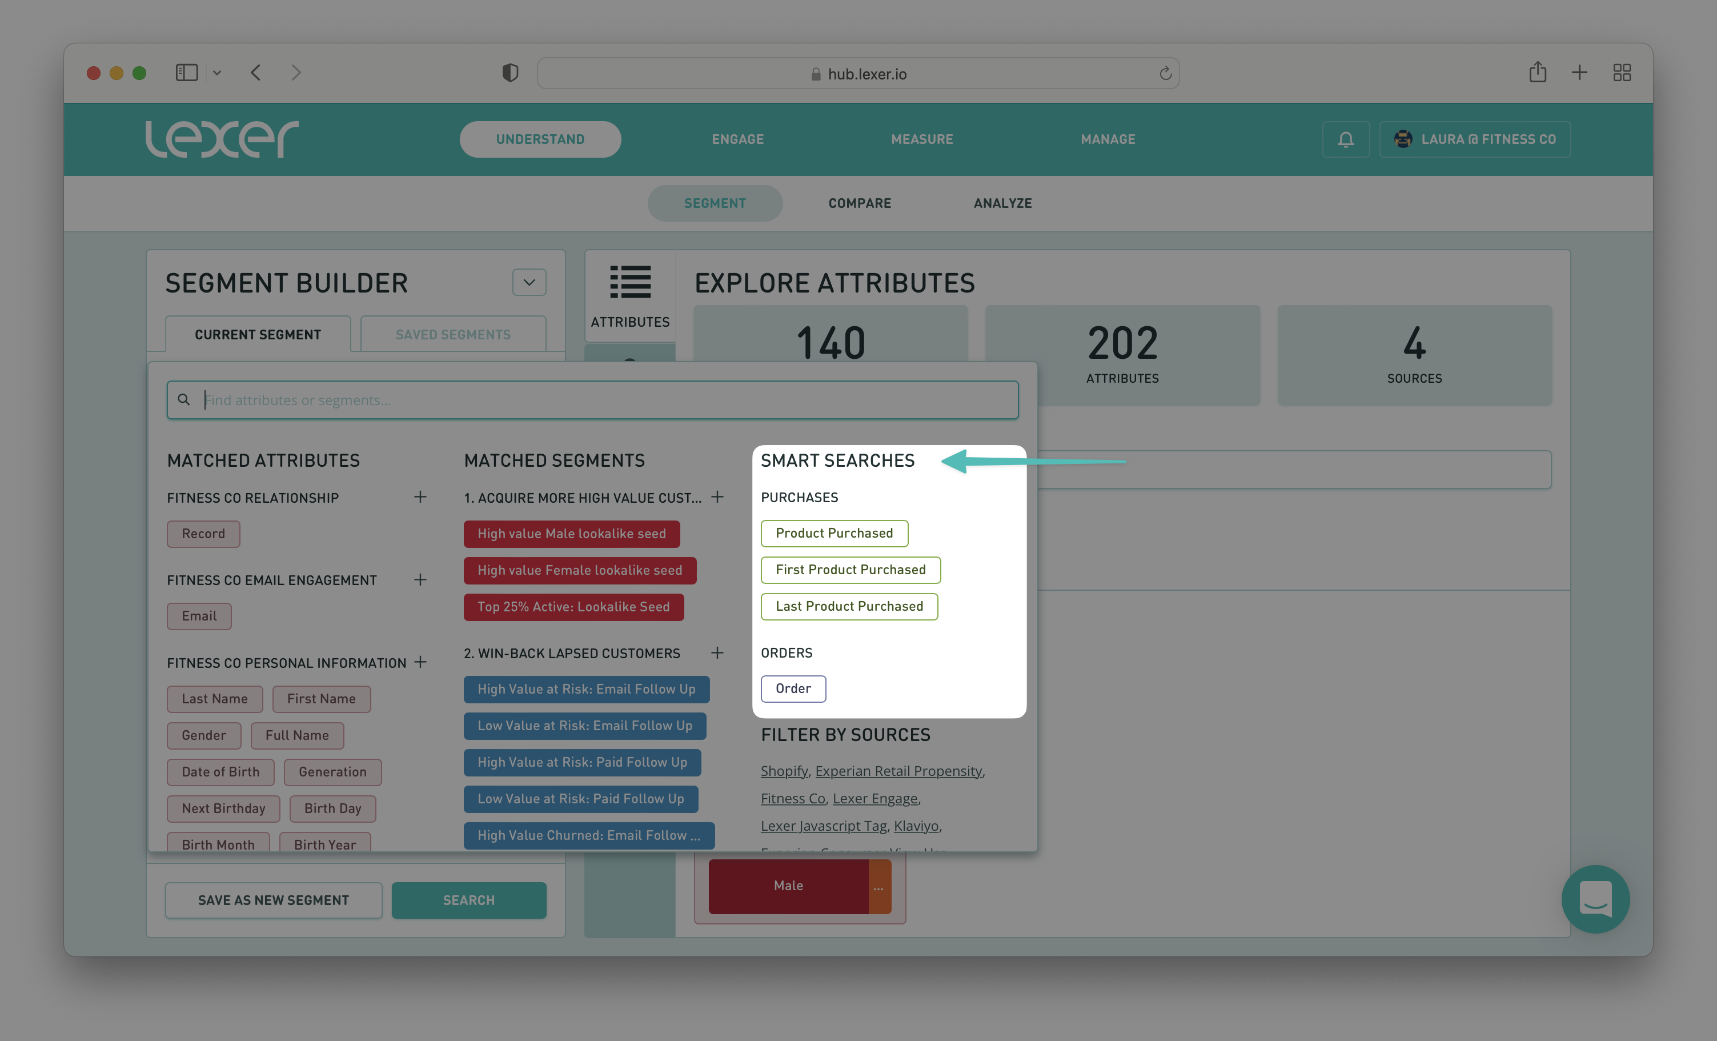Click the Male options ellipsis
This screenshot has height=1041, width=1717.
pyautogui.click(x=878, y=886)
